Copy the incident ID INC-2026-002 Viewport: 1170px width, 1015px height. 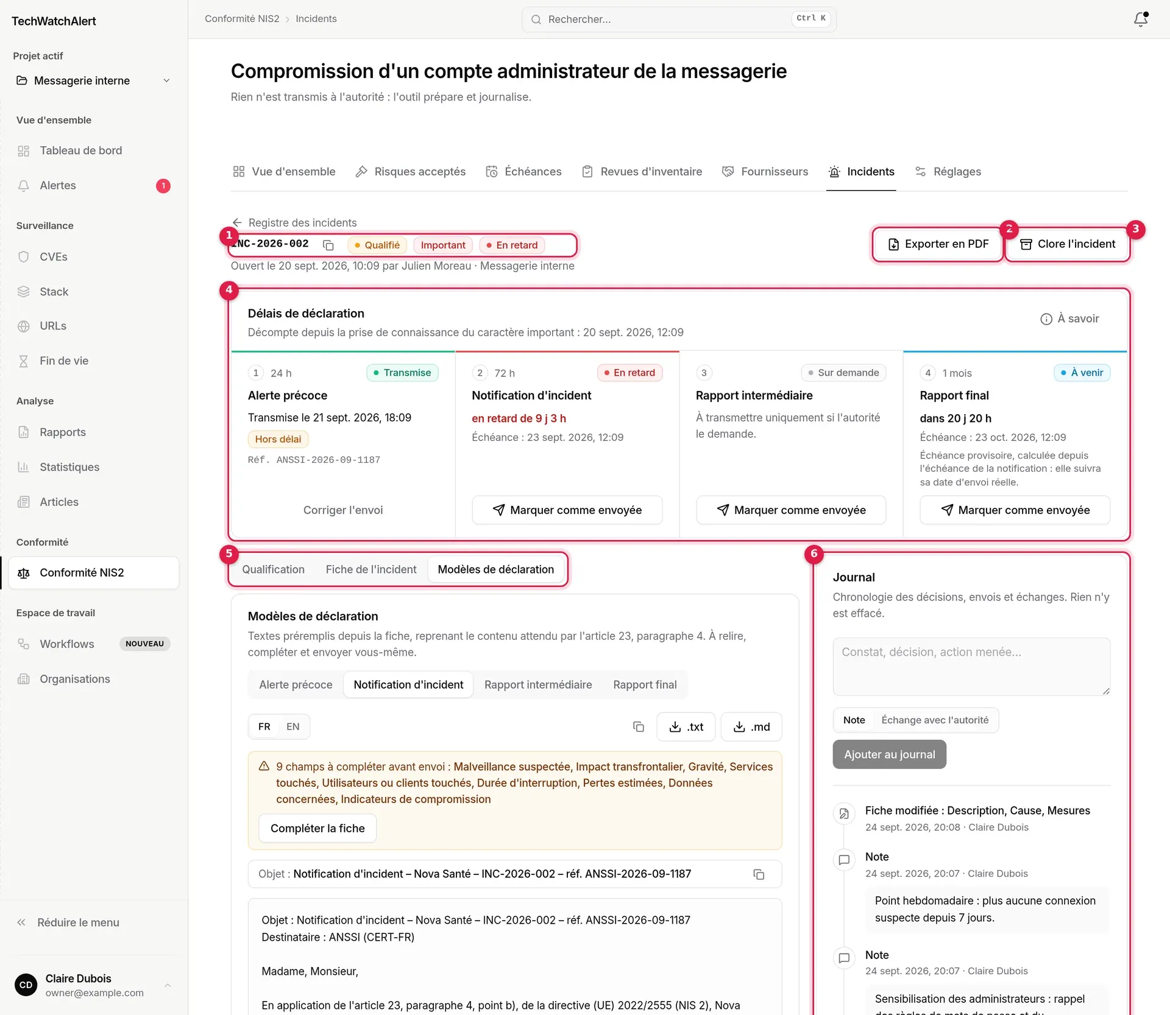(328, 245)
